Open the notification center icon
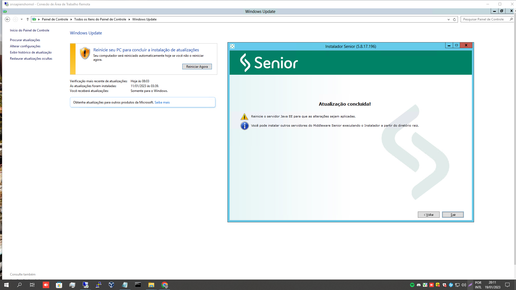 tap(507, 285)
